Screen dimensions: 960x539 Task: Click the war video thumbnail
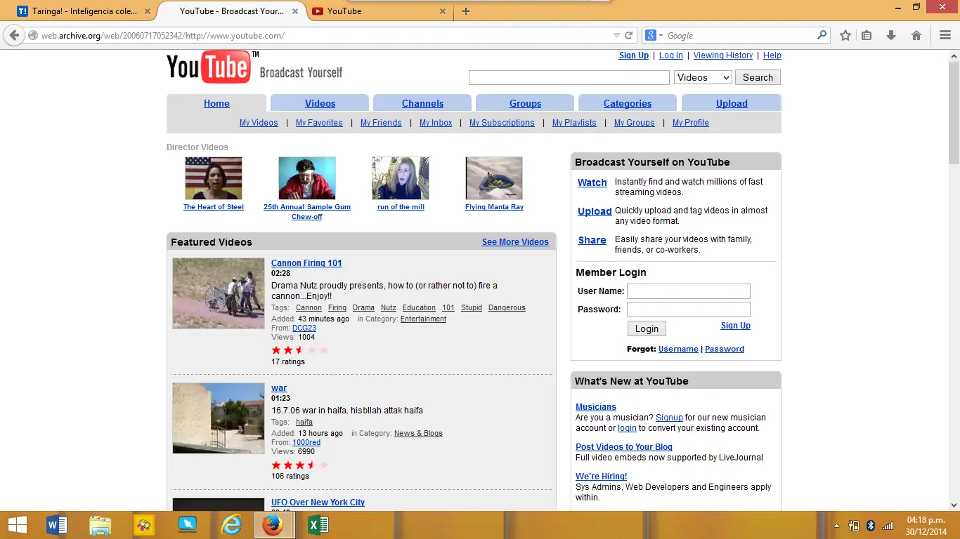tap(219, 418)
